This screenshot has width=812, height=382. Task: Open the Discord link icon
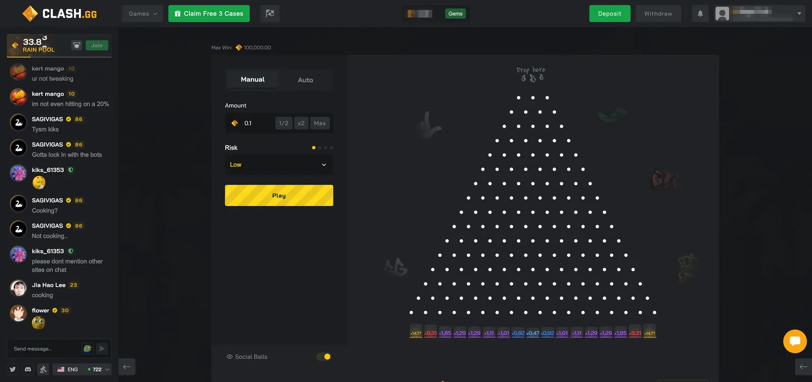click(x=28, y=369)
